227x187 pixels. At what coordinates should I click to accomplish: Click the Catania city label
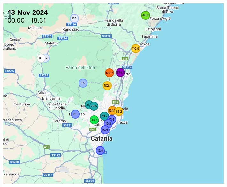point(102,139)
